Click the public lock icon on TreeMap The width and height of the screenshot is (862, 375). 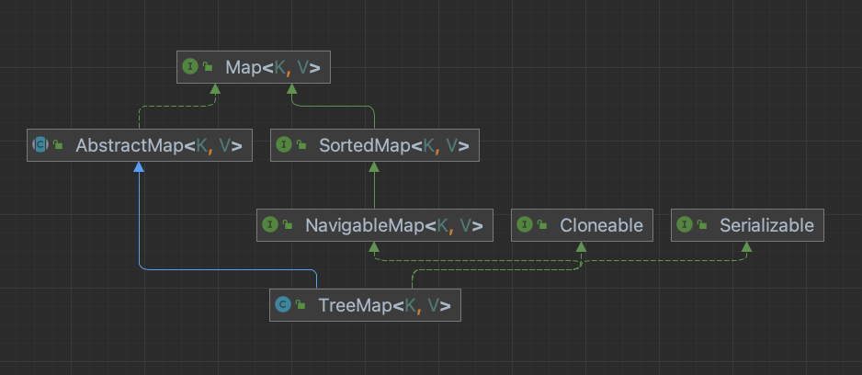click(301, 305)
